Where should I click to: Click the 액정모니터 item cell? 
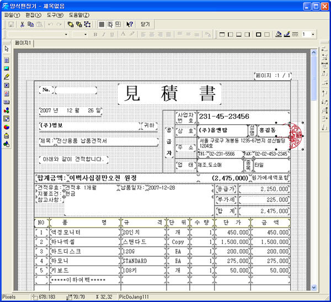(x=85, y=232)
